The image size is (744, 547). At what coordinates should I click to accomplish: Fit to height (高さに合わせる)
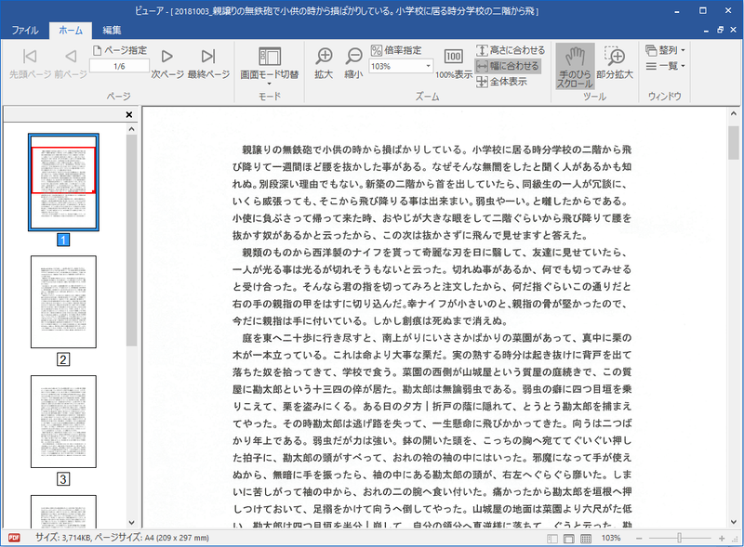tap(511, 50)
